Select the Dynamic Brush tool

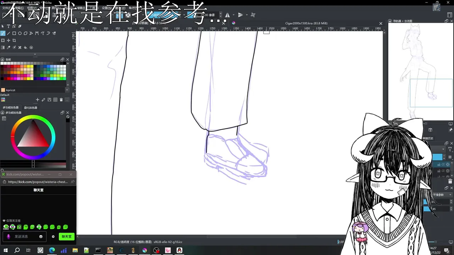click(48, 33)
